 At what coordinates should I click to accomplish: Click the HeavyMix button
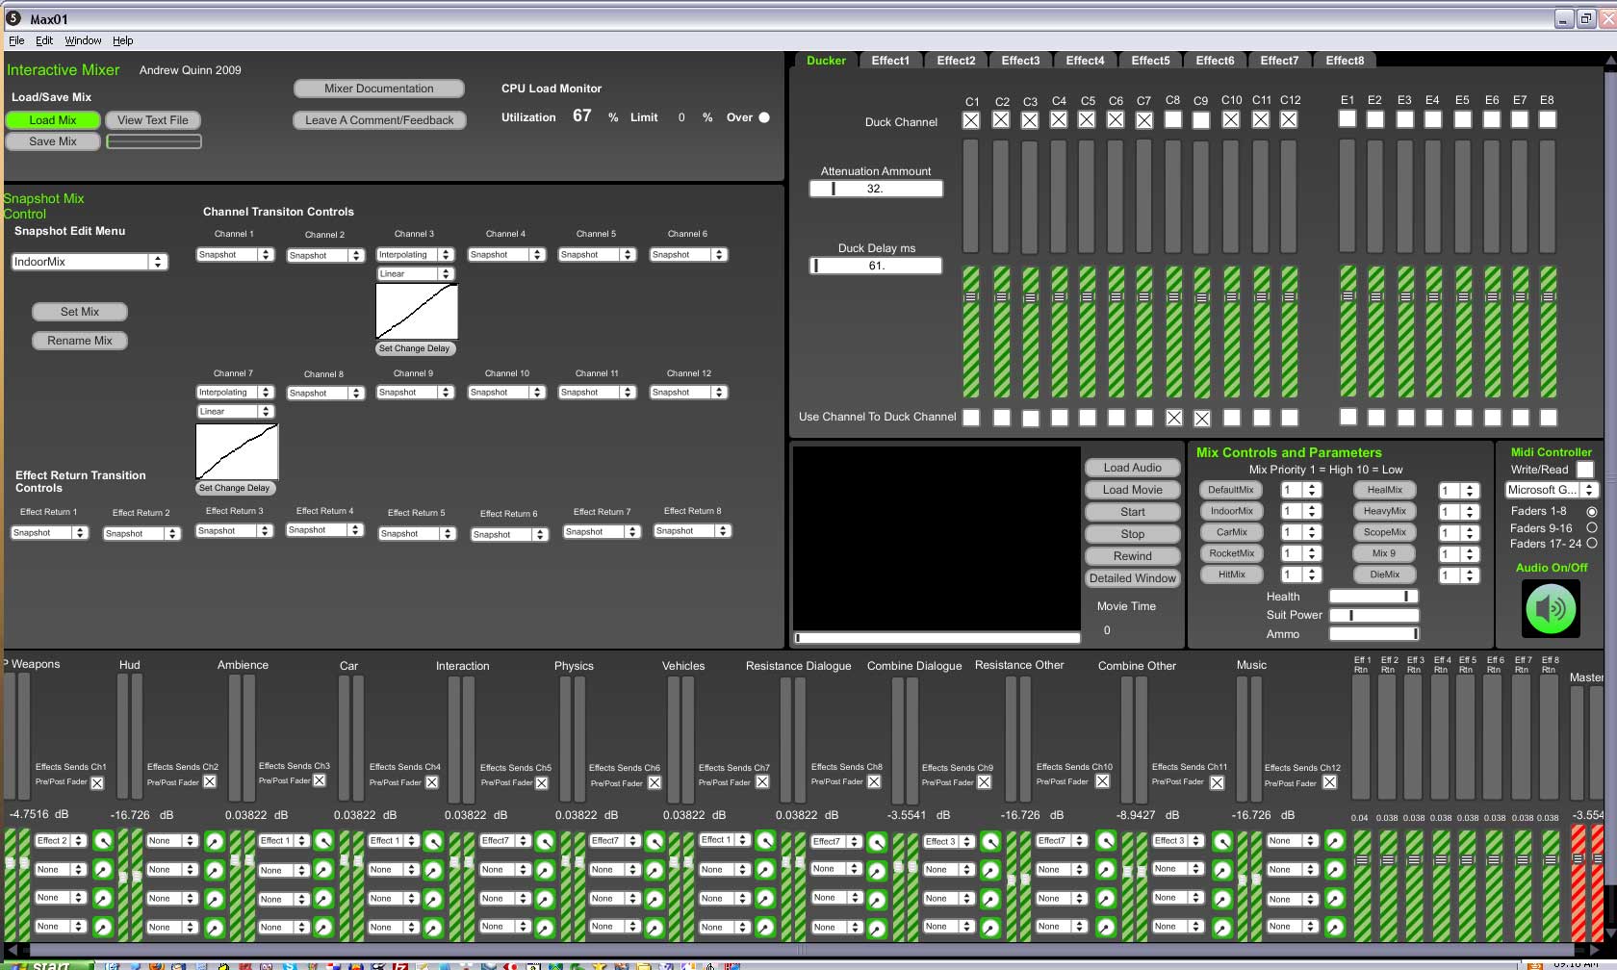click(x=1385, y=511)
